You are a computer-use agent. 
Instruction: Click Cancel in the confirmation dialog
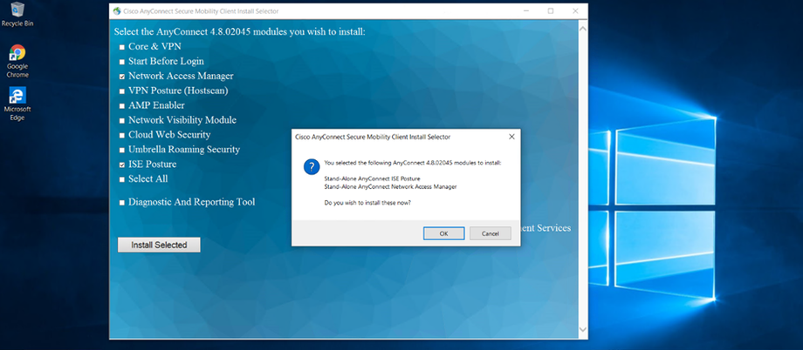tap(491, 233)
